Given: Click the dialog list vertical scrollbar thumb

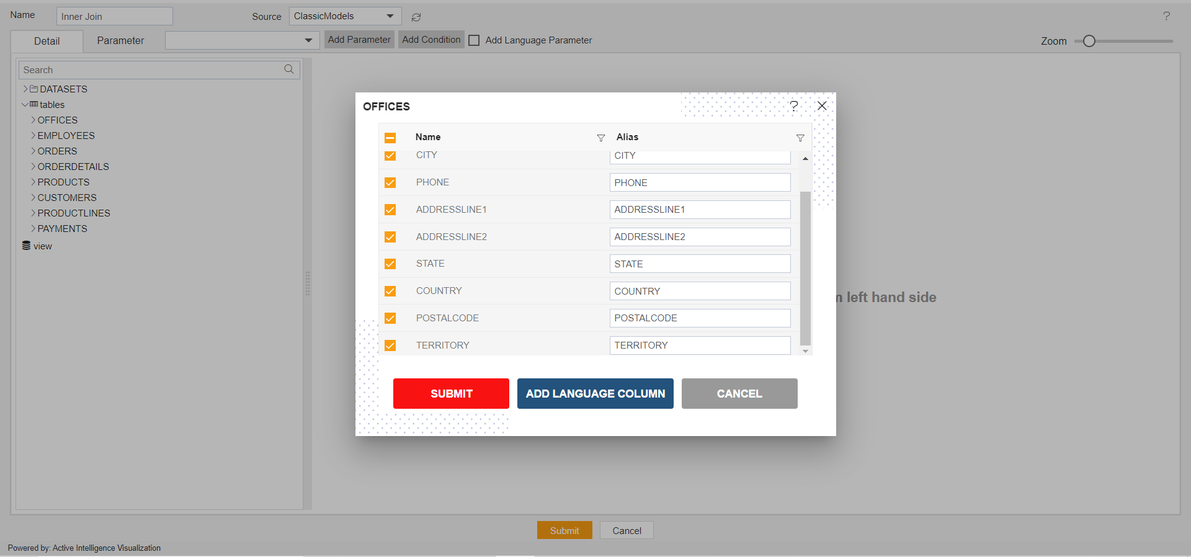Looking at the screenshot, I should pos(805,268).
